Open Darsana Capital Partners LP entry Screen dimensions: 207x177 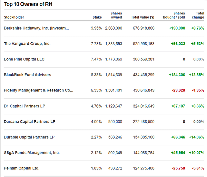(x=30, y=122)
